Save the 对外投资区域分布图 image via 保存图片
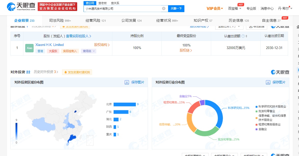 [138, 82]
